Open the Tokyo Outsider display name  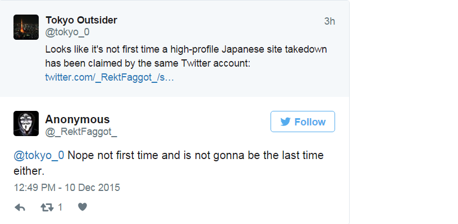pos(81,21)
